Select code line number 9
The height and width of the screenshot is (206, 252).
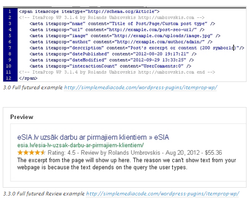click(10, 60)
